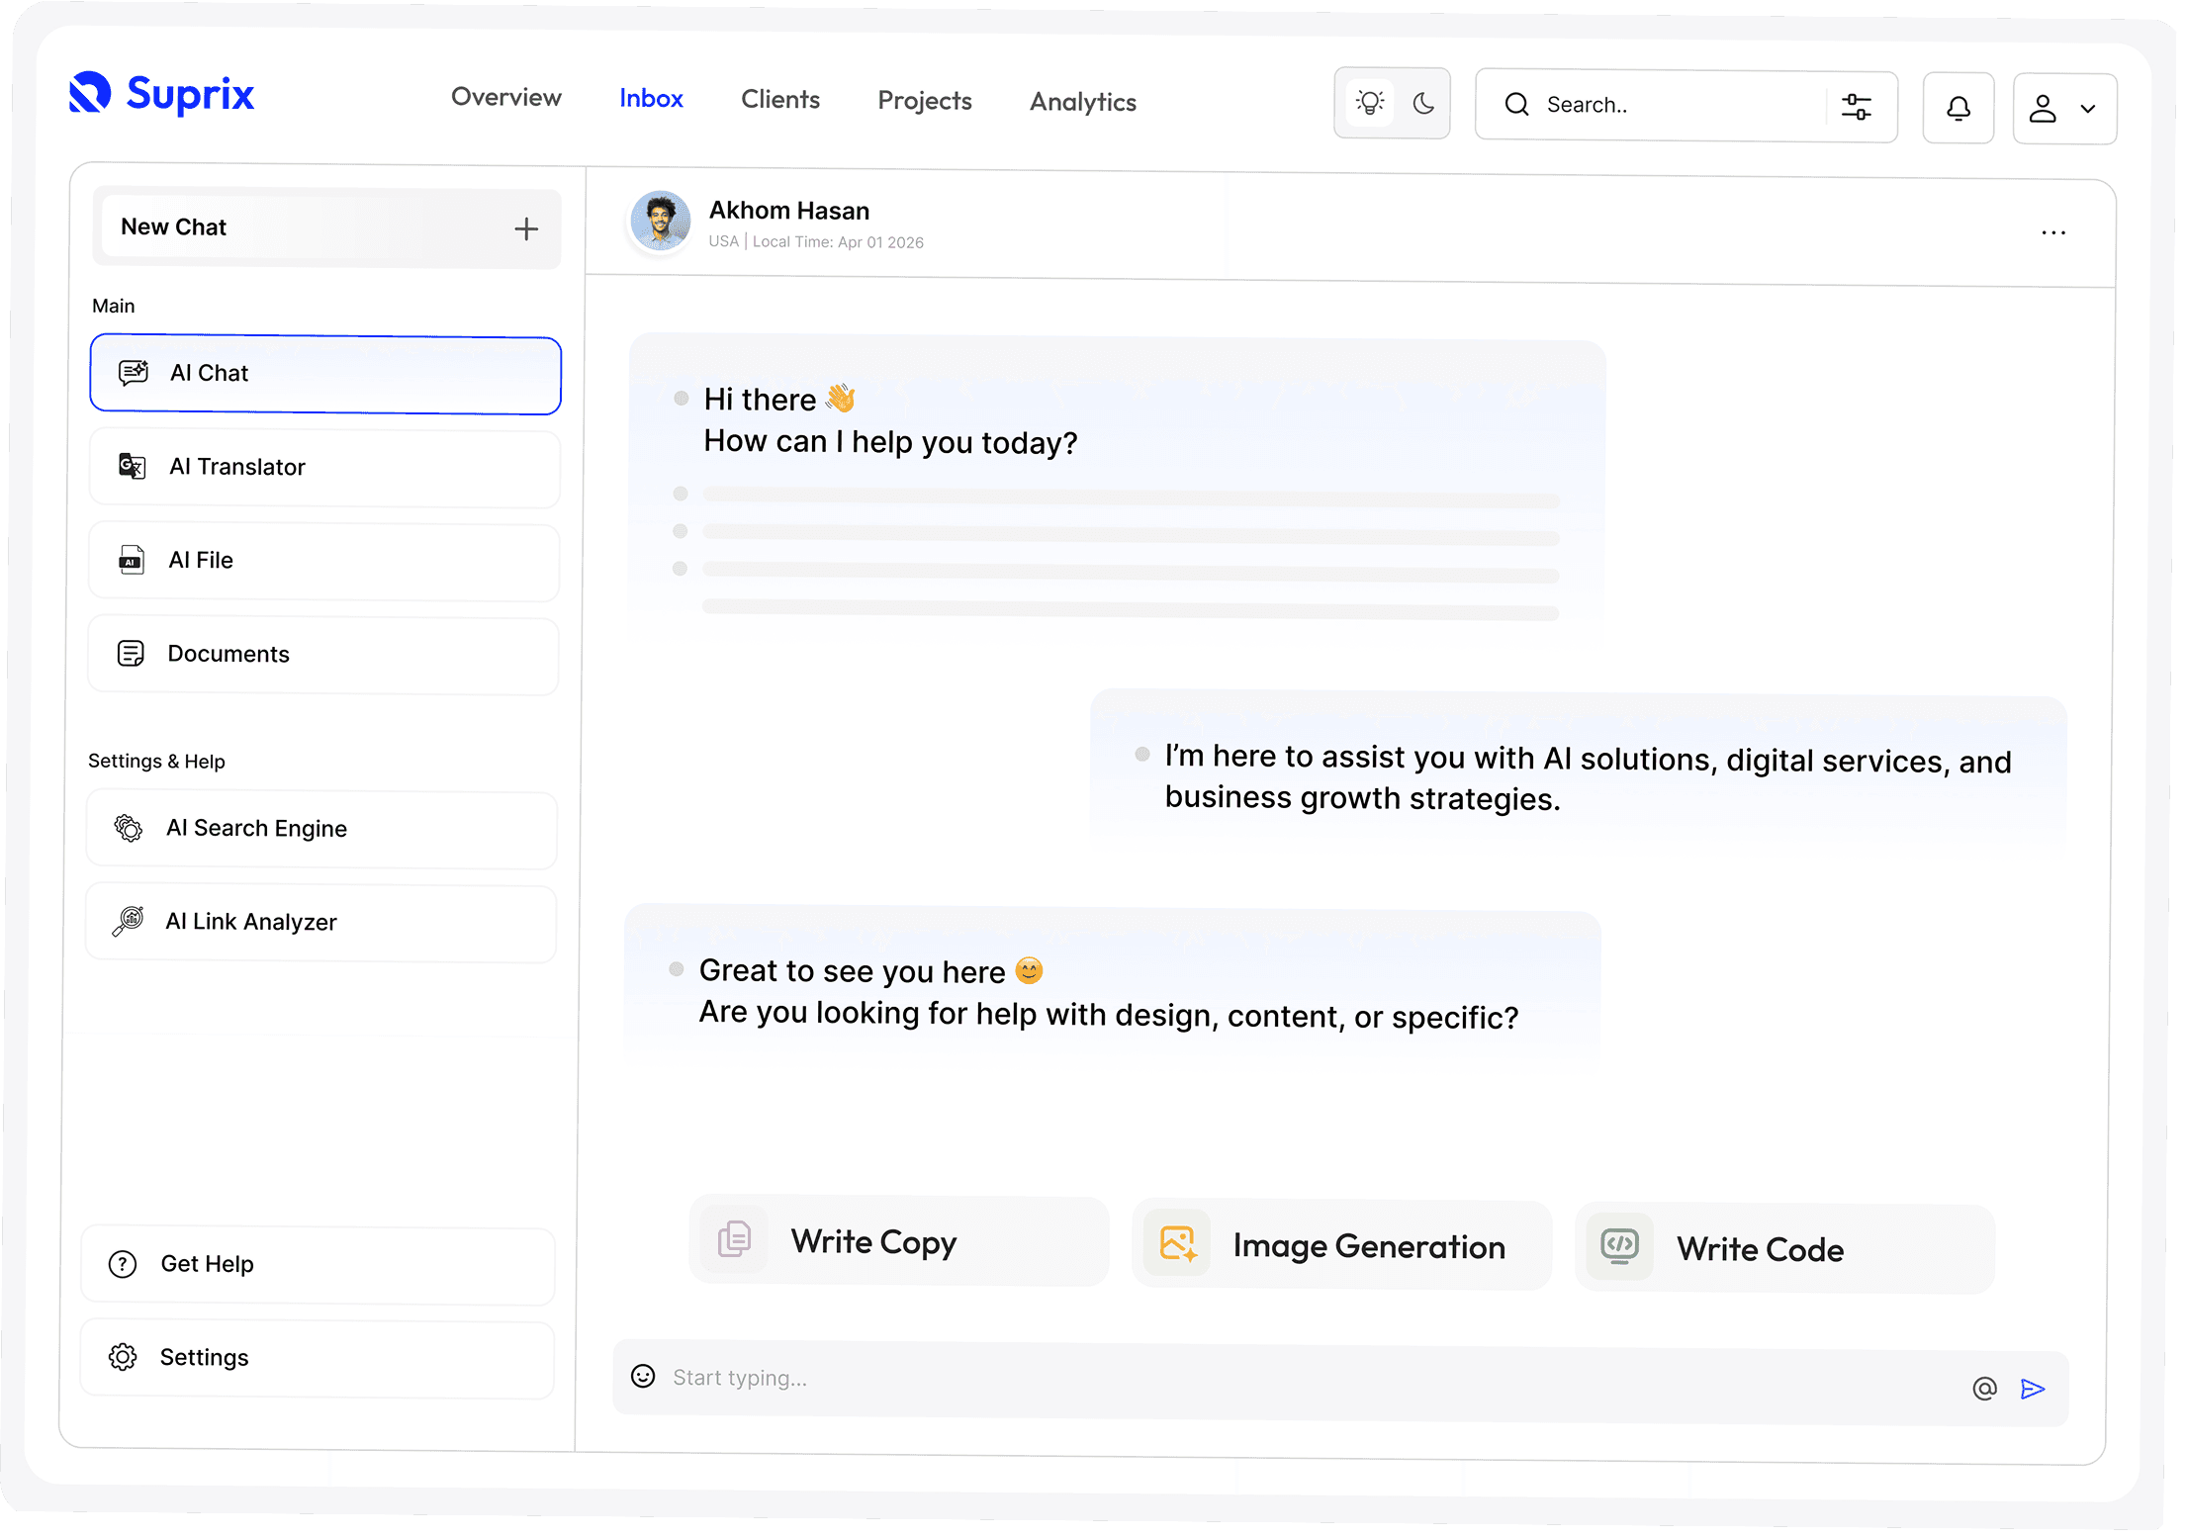Send the message with arrow icon
Viewport: 2187px width, 1538px height.
point(2033,1389)
